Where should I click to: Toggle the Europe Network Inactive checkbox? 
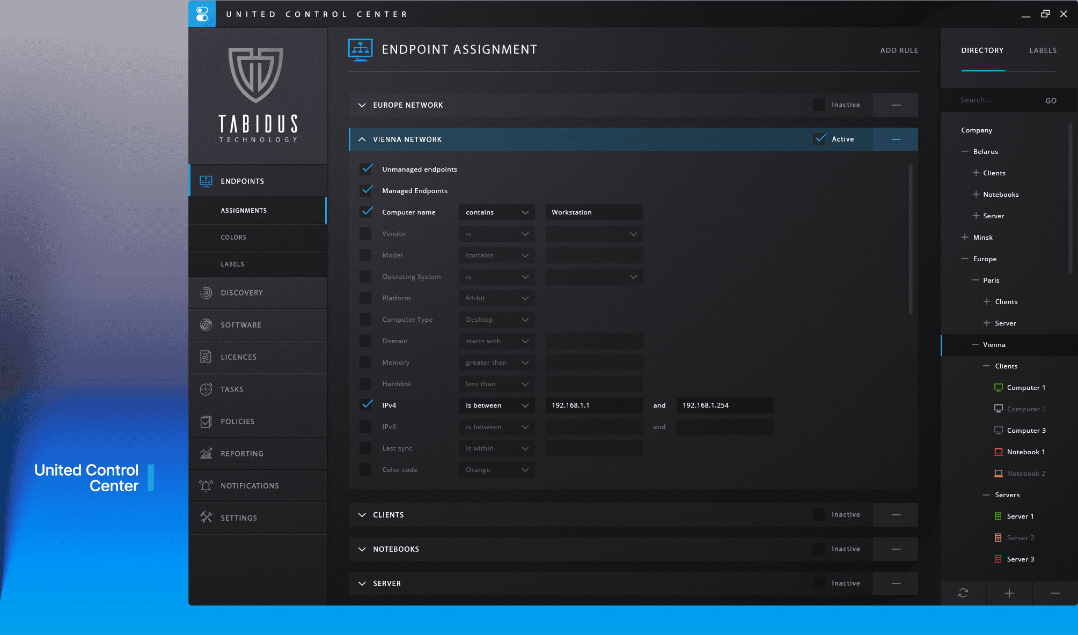(x=819, y=105)
